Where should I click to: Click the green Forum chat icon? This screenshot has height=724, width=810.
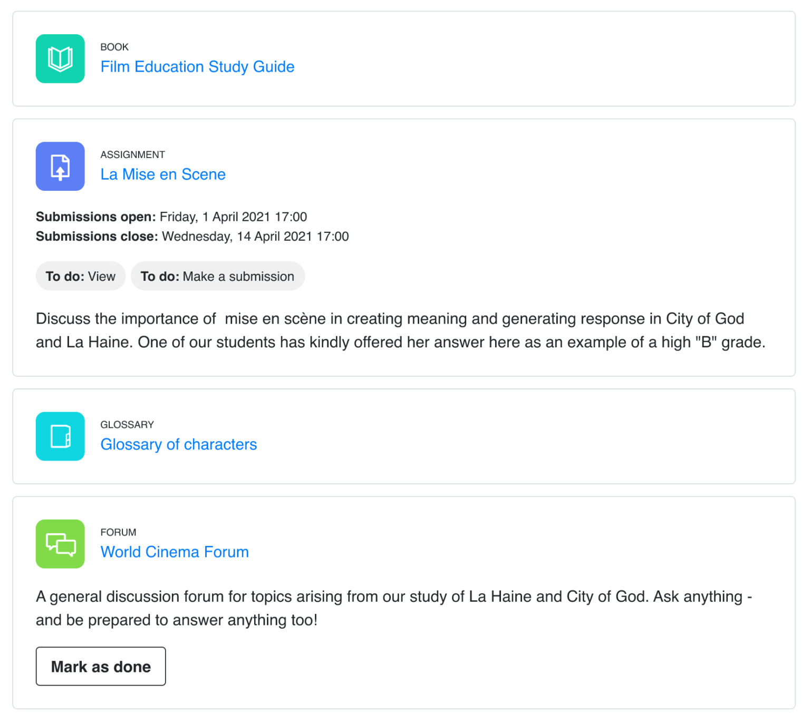pos(60,544)
